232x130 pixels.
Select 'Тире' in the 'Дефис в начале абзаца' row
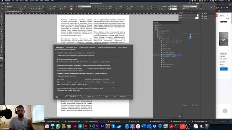click(x=83, y=84)
